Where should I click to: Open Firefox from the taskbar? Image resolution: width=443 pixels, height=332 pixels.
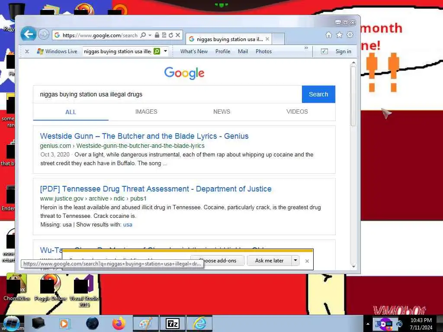point(119,323)
